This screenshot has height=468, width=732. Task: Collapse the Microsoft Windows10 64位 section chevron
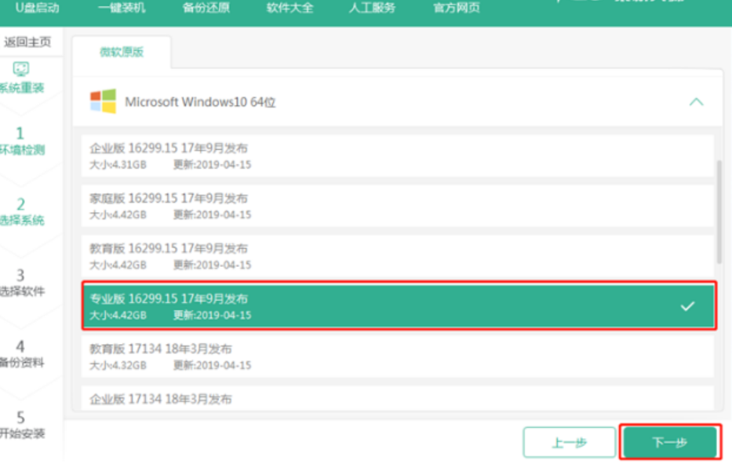(696, 102)
